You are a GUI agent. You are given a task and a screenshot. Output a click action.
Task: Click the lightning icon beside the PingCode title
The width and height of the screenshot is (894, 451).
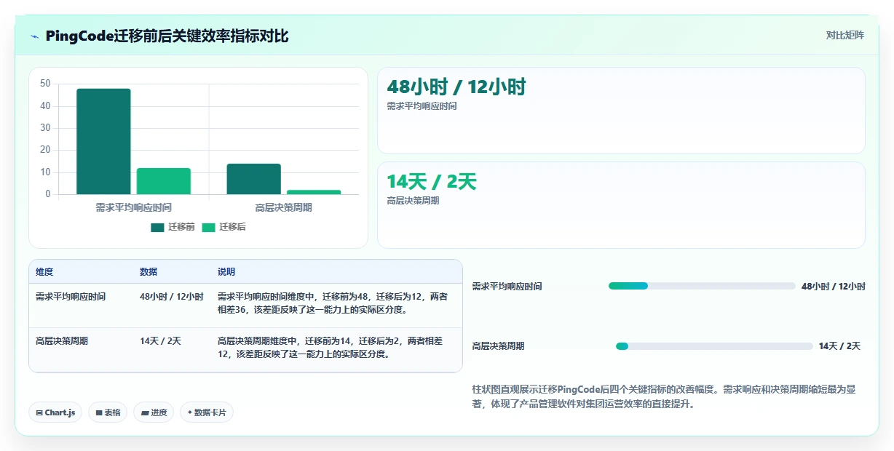(x=35, y=36)
